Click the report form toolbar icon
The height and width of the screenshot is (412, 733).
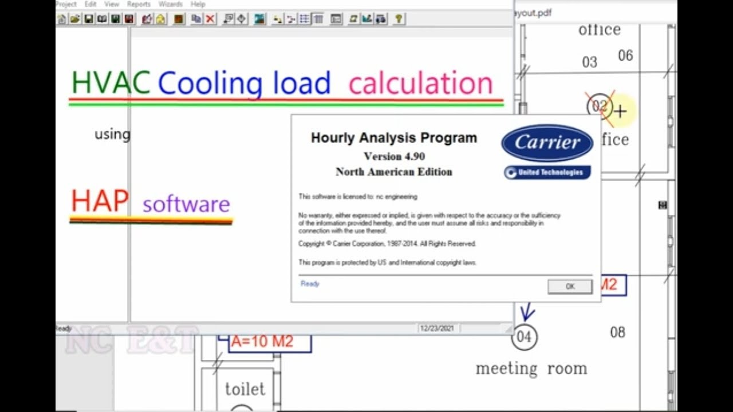point(336,19)
